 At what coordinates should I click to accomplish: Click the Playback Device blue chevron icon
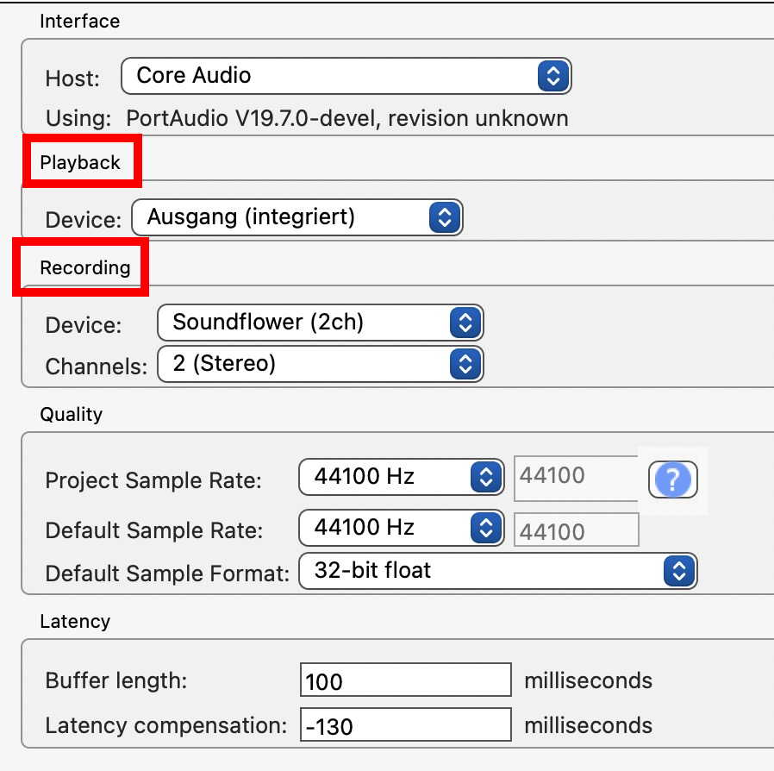[x=445, y=217]
